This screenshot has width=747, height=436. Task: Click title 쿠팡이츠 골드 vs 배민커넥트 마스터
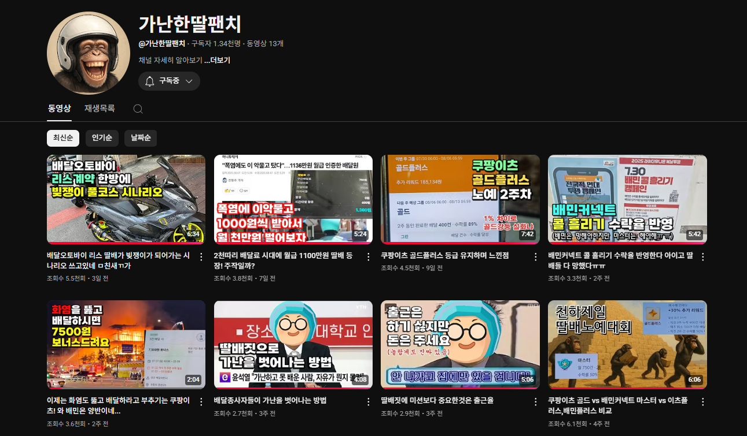coord(618,405)
